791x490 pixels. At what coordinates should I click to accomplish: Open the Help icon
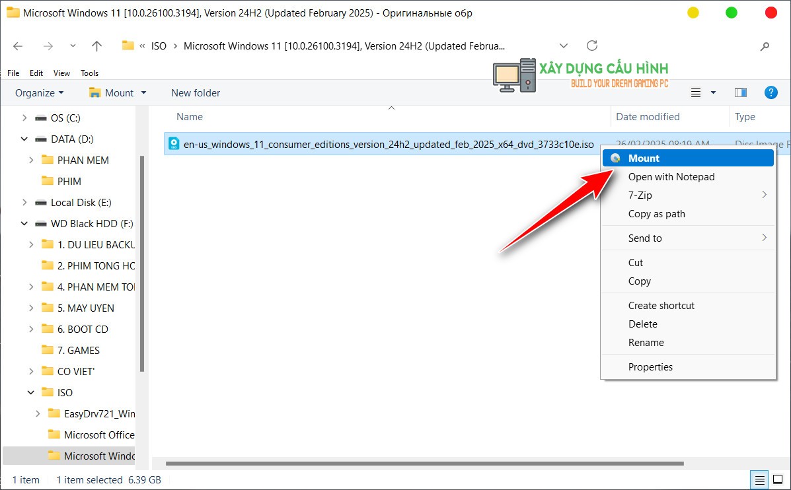(x=771, y=92)
